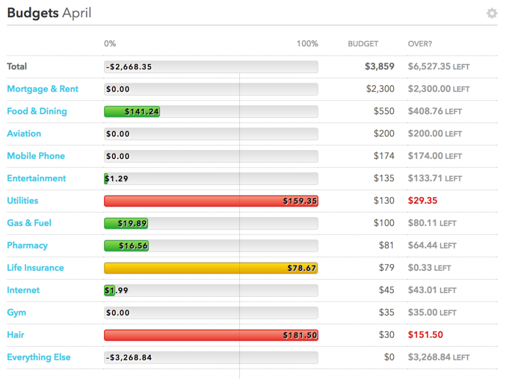Open the Pharmacy category link
The image size is (506, 379).
click(x=27, y=245)
